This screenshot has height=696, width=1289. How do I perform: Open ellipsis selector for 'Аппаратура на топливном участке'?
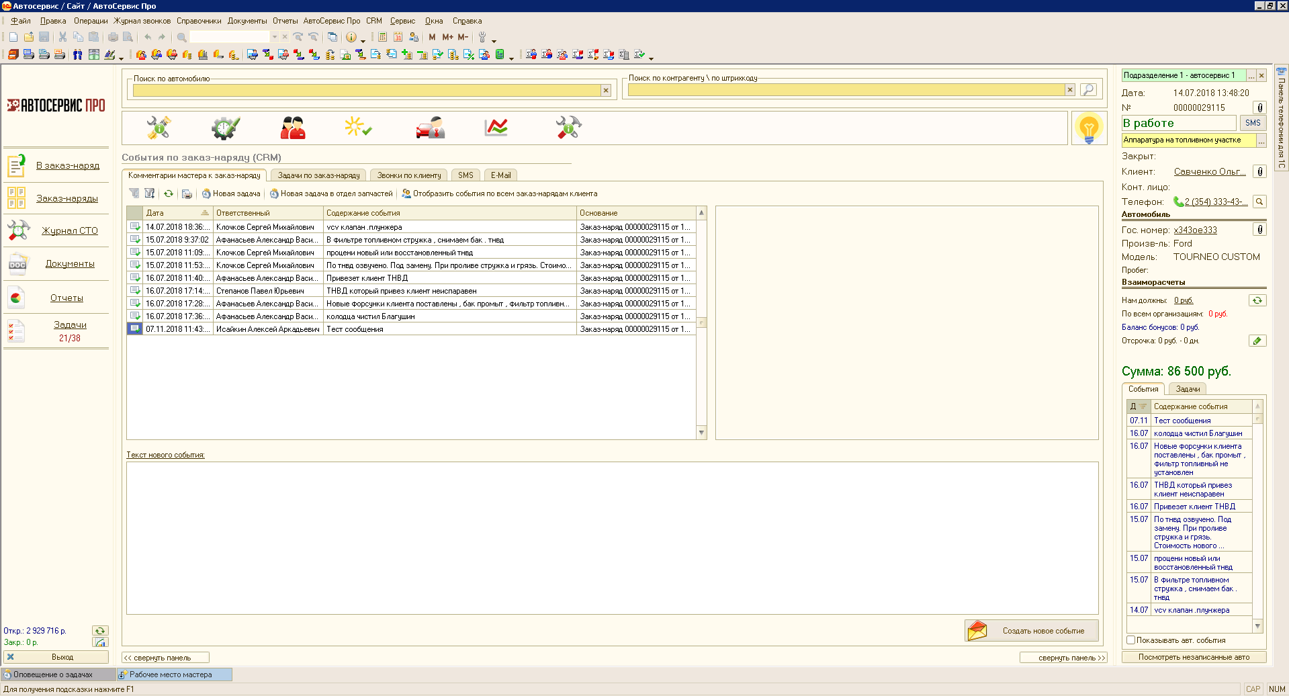(1261, 140)
